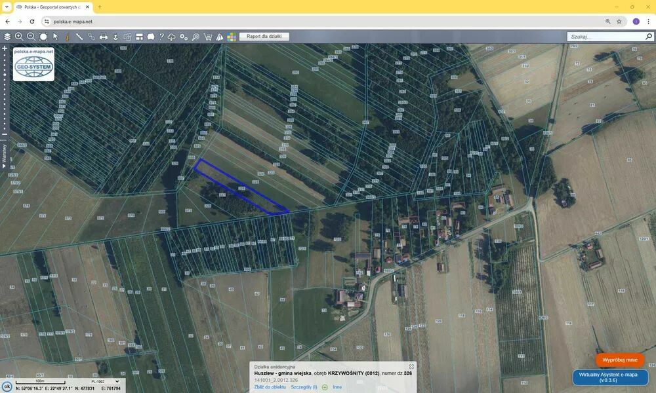
Task: Select the arrow pointer tool
Action: pyautogui.click(x=56, y=37)
